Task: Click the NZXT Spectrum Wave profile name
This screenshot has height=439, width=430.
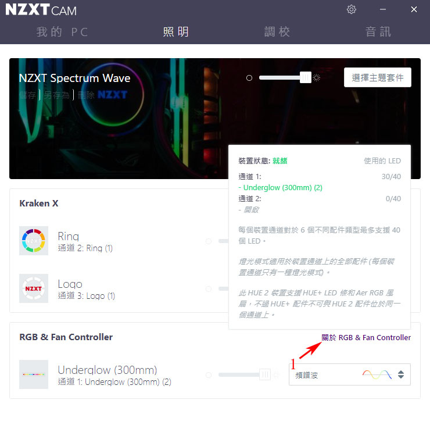Action: [74, 78]
